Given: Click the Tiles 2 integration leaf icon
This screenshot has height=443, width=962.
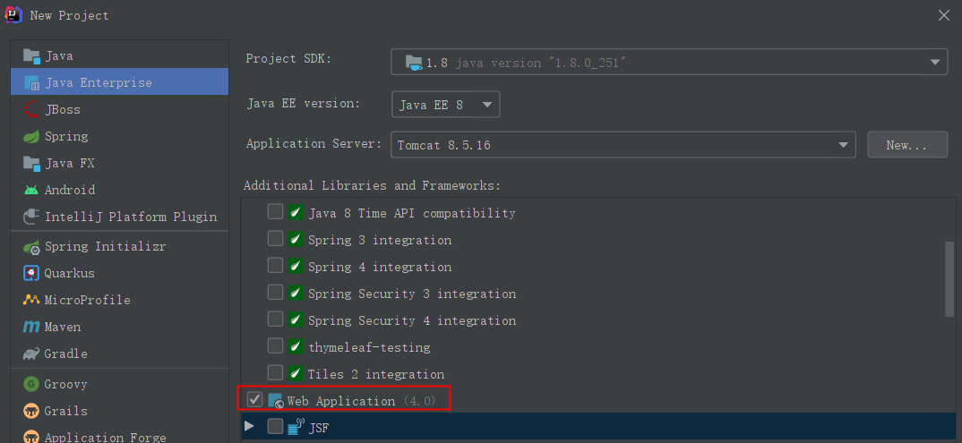Looking at the screenshot, I should pyautogui.click(x=296, y=373).
